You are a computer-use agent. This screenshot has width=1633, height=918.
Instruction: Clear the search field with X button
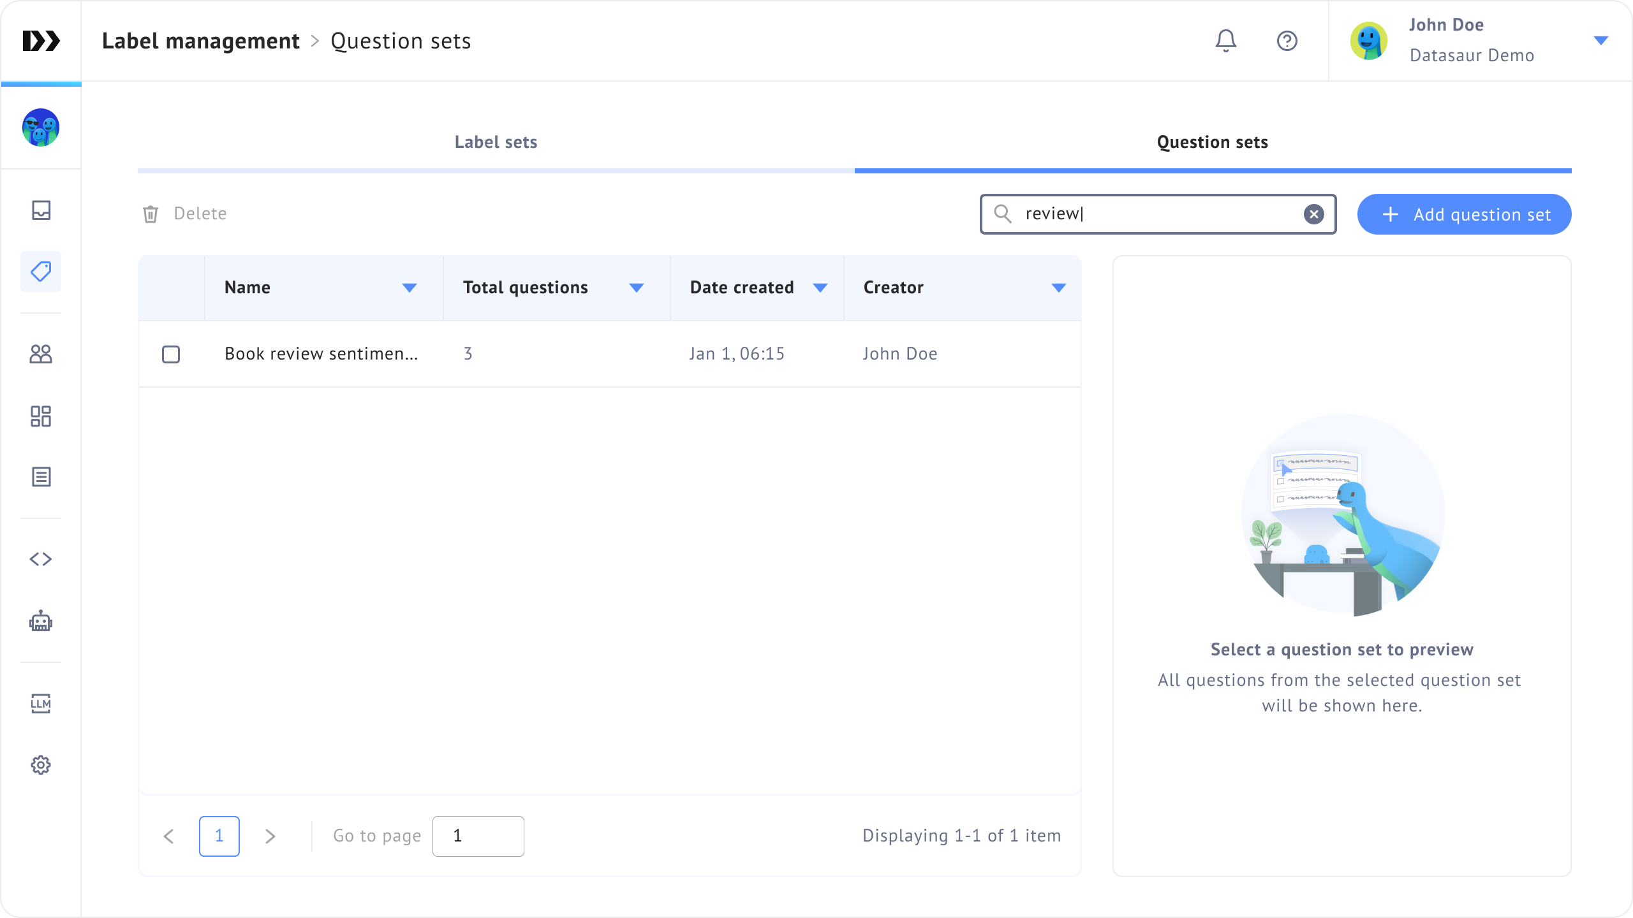(x=1313, y=214)
